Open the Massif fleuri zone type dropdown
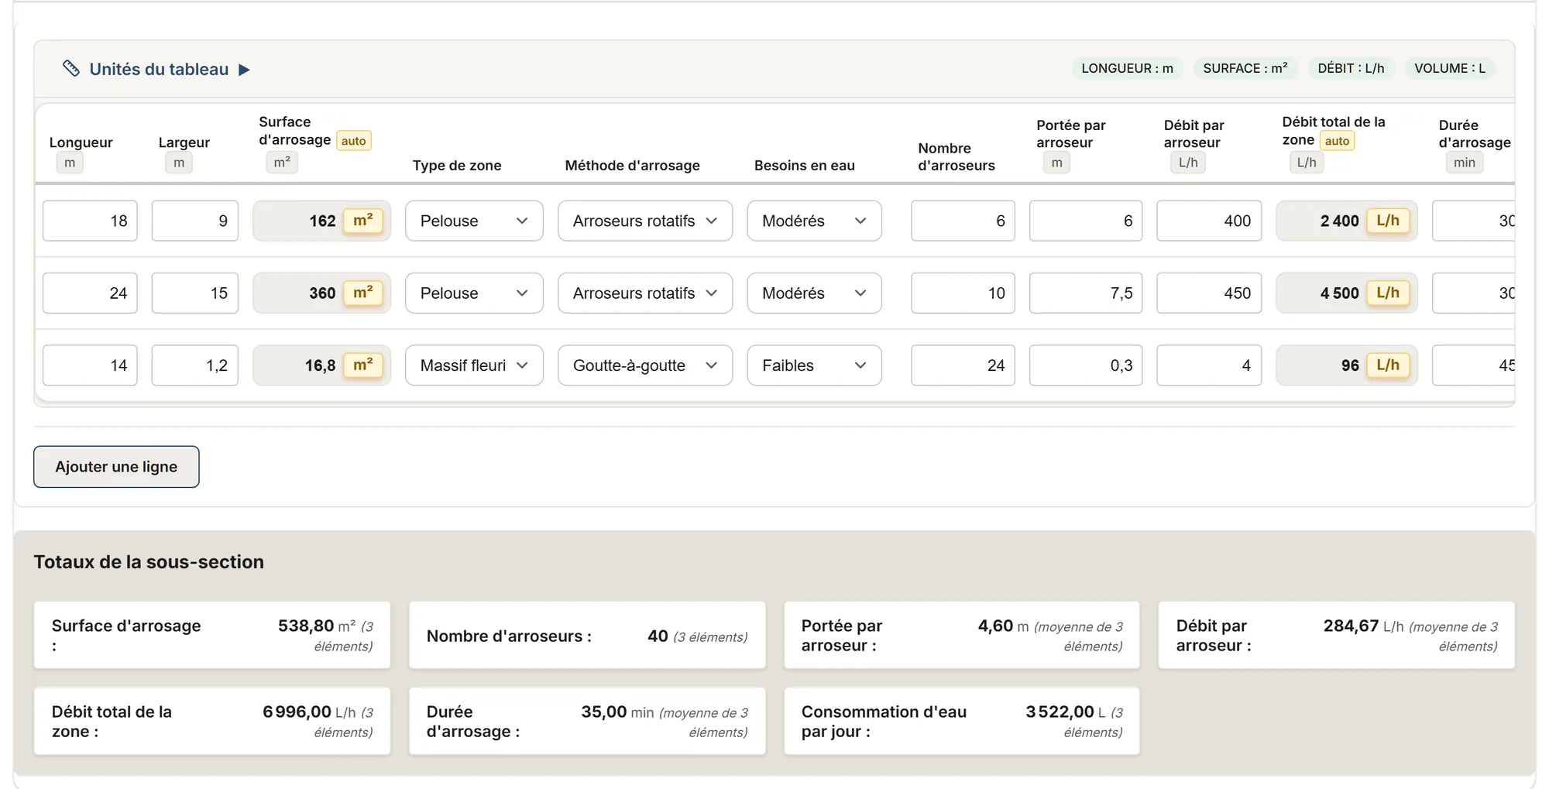Viewport: 1549px width, 789px height. 474,365
